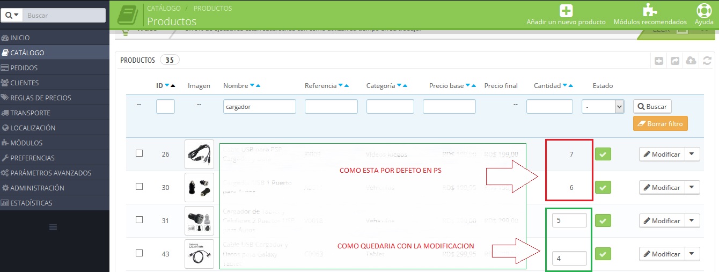
Task: Click Modificar for product 30
Action: pos(662,188)
